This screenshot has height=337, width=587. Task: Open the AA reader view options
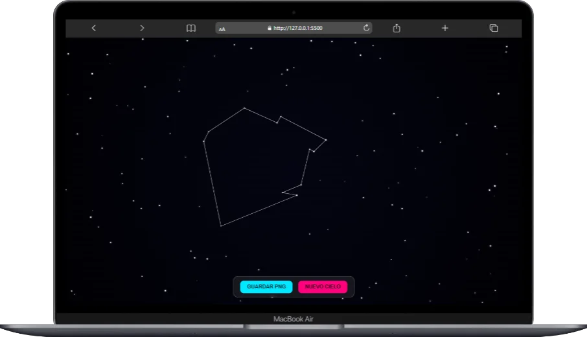(x=222, y=29)
